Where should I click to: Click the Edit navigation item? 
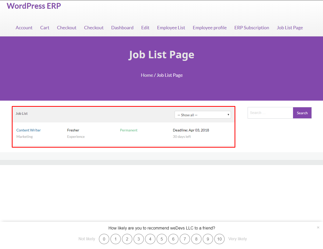tap(145, 28)
